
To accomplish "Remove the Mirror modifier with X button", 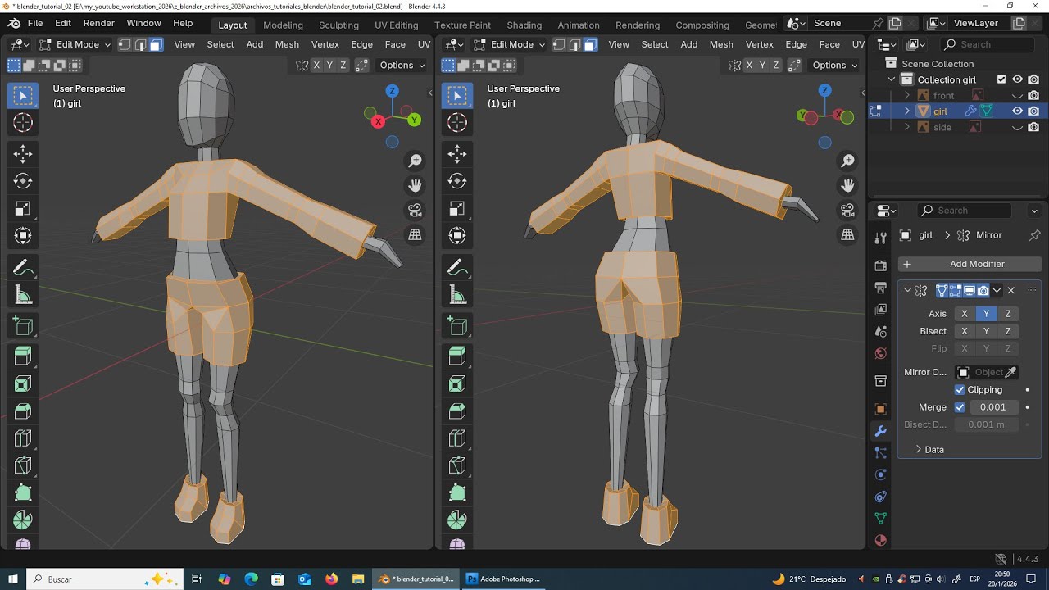I will coord(1010,290).
